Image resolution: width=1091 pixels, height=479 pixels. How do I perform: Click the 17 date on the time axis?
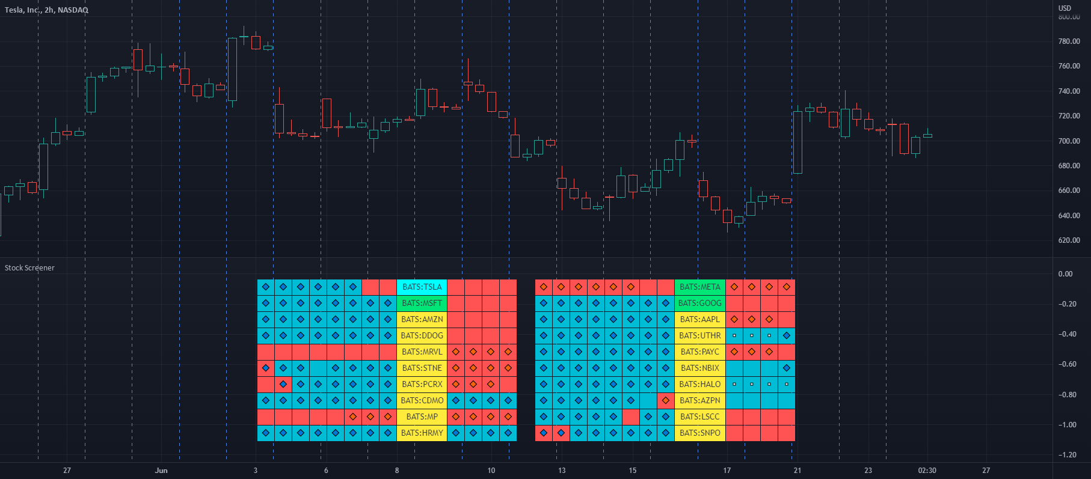(x=727, y=471)
